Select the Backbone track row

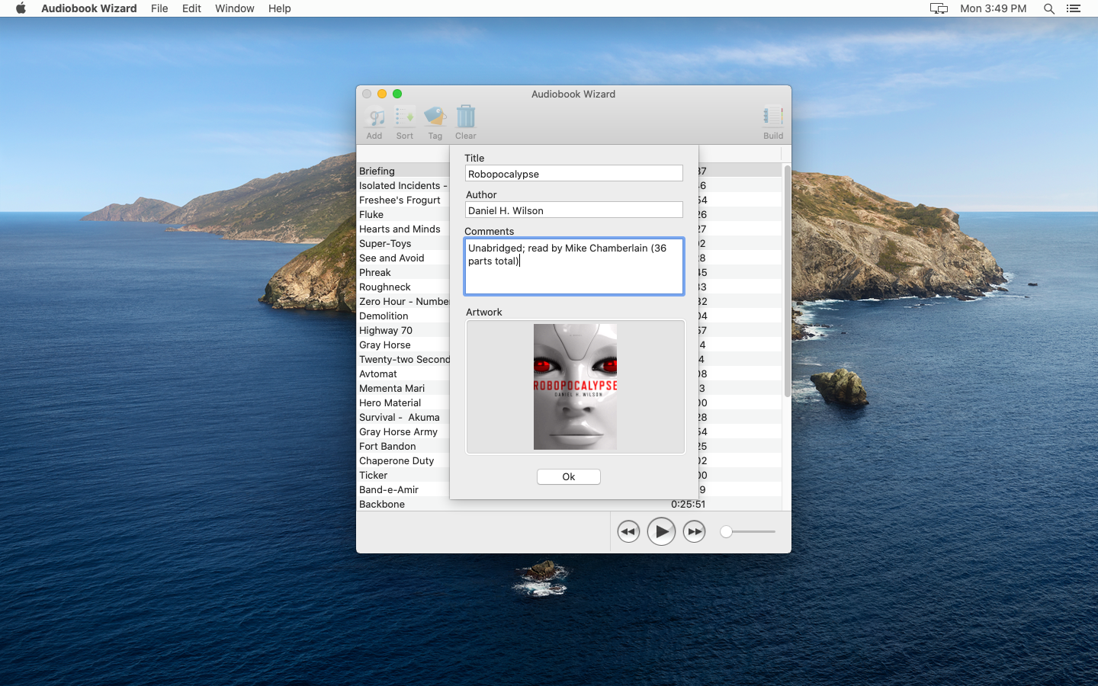click(x=569, y=504)
